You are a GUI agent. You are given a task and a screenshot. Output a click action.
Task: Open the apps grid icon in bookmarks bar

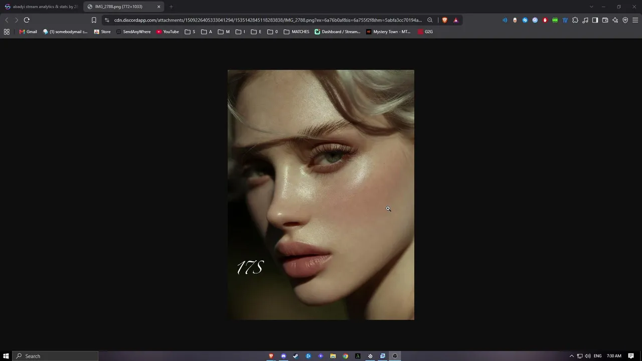[7, 32]
